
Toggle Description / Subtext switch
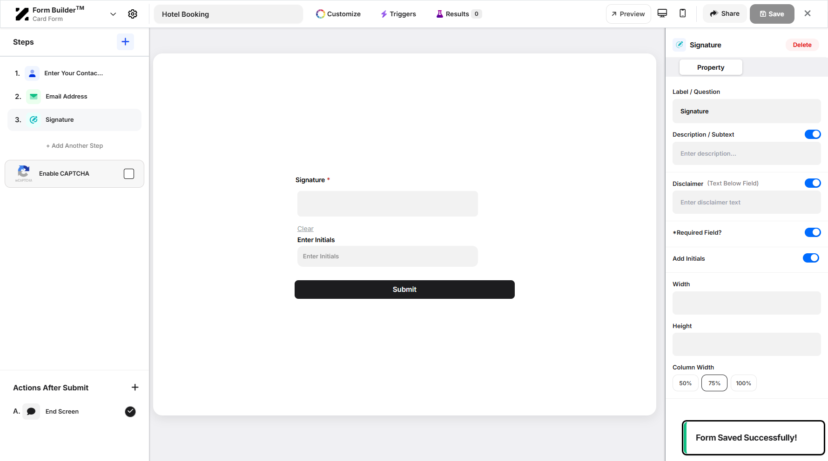click(x=813, y=134)
